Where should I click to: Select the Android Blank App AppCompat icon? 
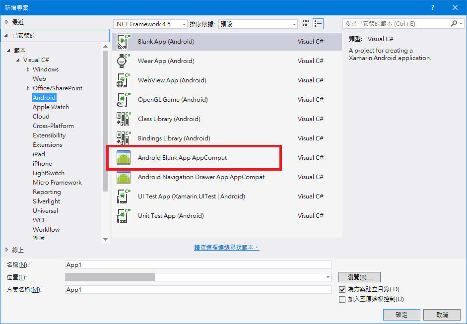(124, 158)
